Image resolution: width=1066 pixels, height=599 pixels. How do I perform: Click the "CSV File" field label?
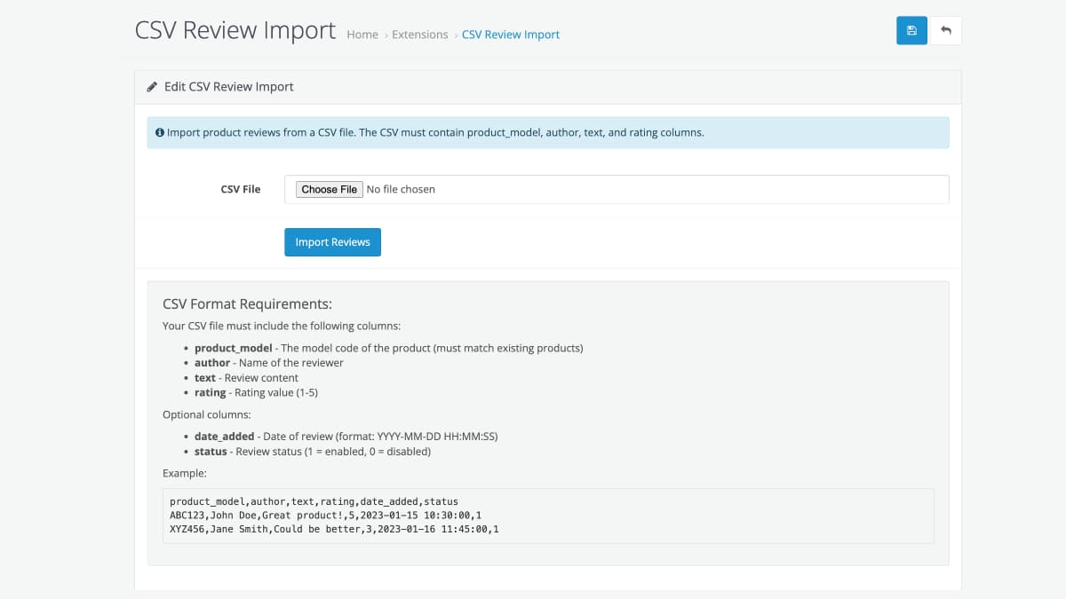click(x=241, y=189)
